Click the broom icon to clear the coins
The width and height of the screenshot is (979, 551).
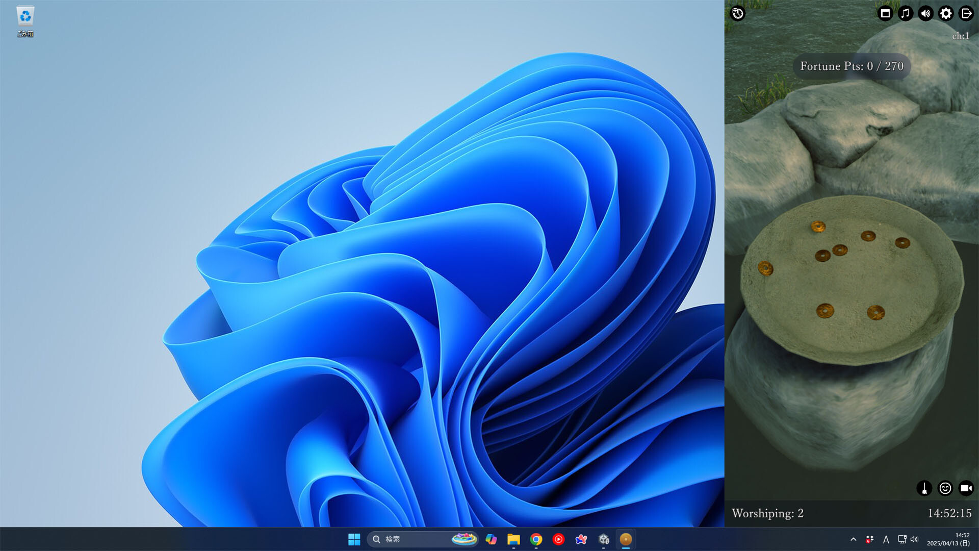[924, 489]
